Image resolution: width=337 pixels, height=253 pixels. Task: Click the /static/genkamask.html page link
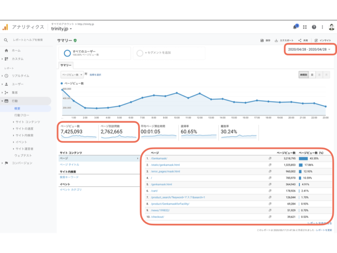(165, 165)
